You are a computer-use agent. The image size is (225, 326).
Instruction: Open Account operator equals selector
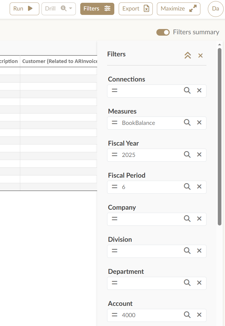pyautogui.click(x=115, y=315)
